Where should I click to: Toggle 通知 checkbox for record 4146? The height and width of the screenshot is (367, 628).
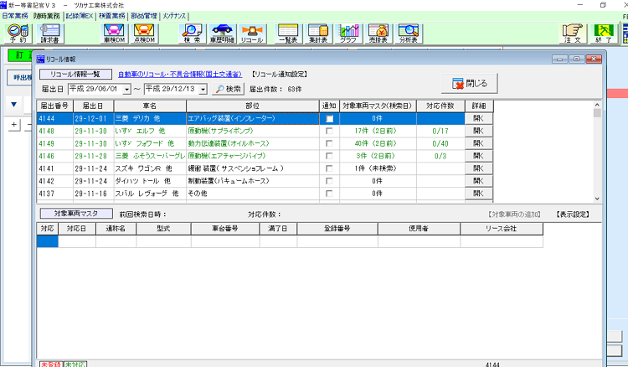coord(329,156)
